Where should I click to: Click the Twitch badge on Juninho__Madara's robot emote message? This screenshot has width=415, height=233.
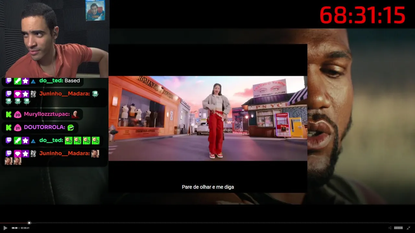point(9,94)
